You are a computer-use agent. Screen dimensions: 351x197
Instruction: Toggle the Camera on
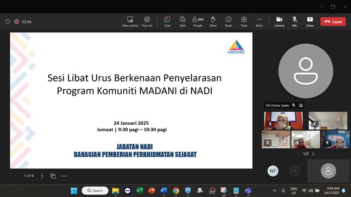tap(279, 22)
